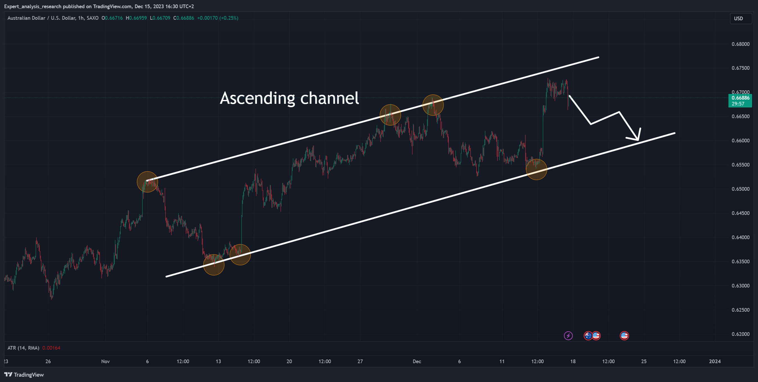The image size is (758, 382).
Task: Click the 0.66000 price axis label
Action: pos(740,141)
